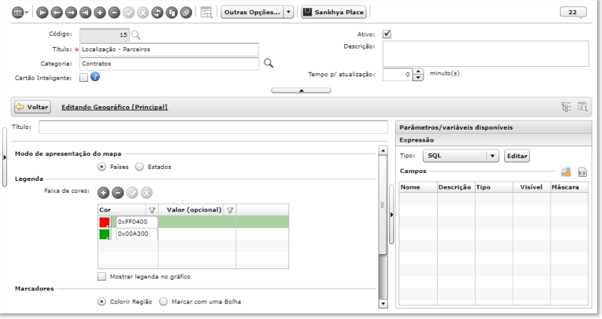Click the 0x00A300 color code field

136,234
